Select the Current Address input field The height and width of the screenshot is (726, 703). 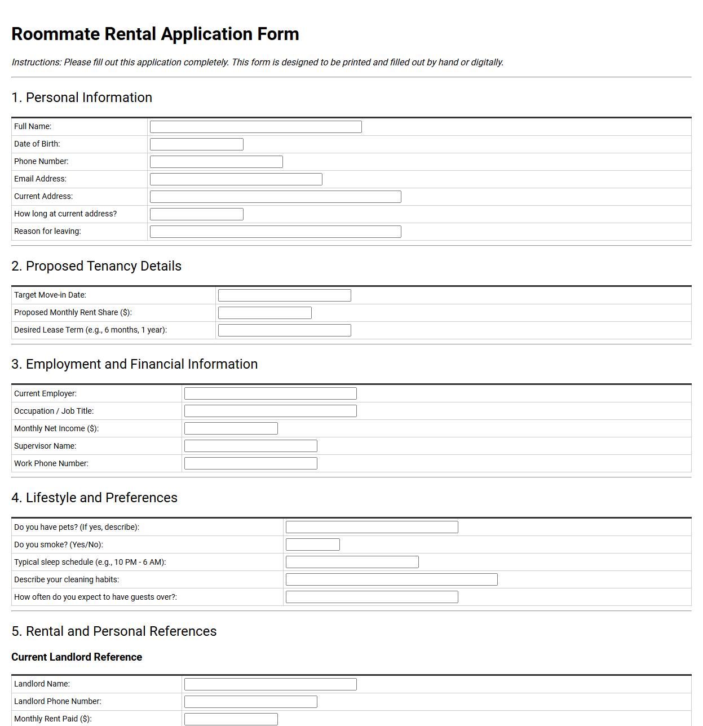click(276, 197)
